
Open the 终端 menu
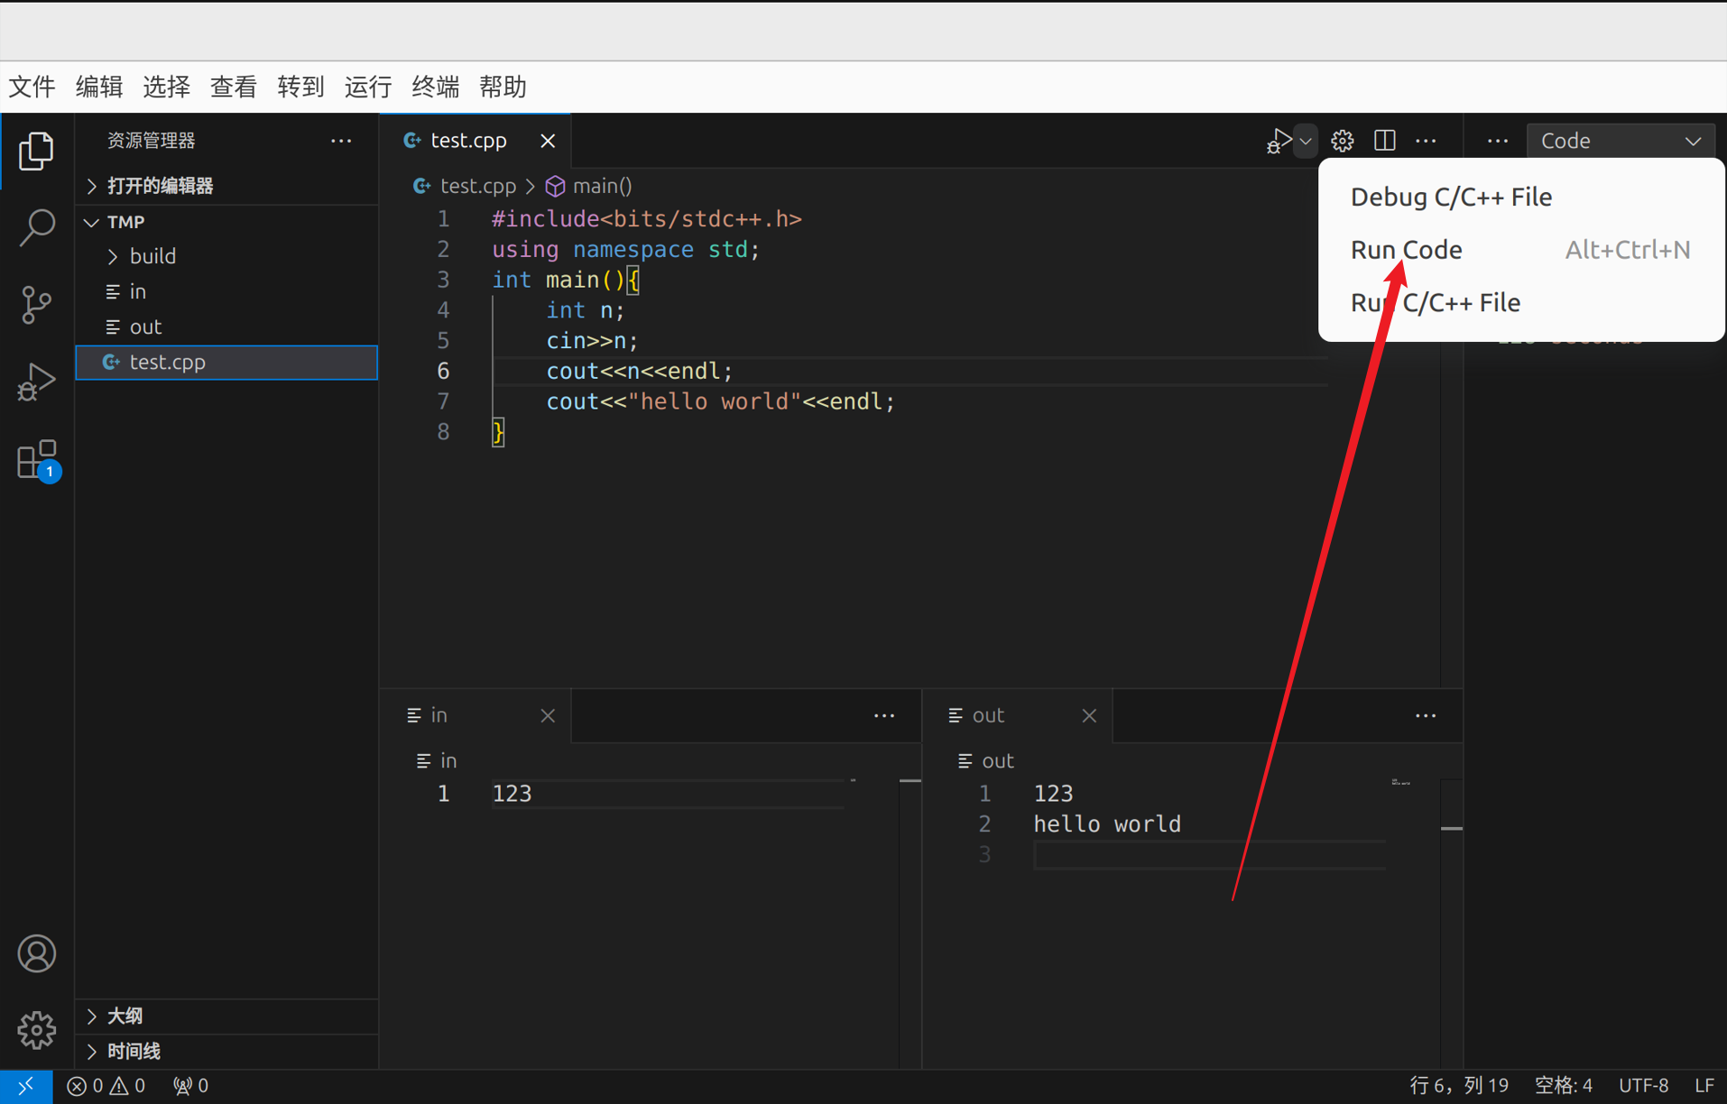coord(434,87)
